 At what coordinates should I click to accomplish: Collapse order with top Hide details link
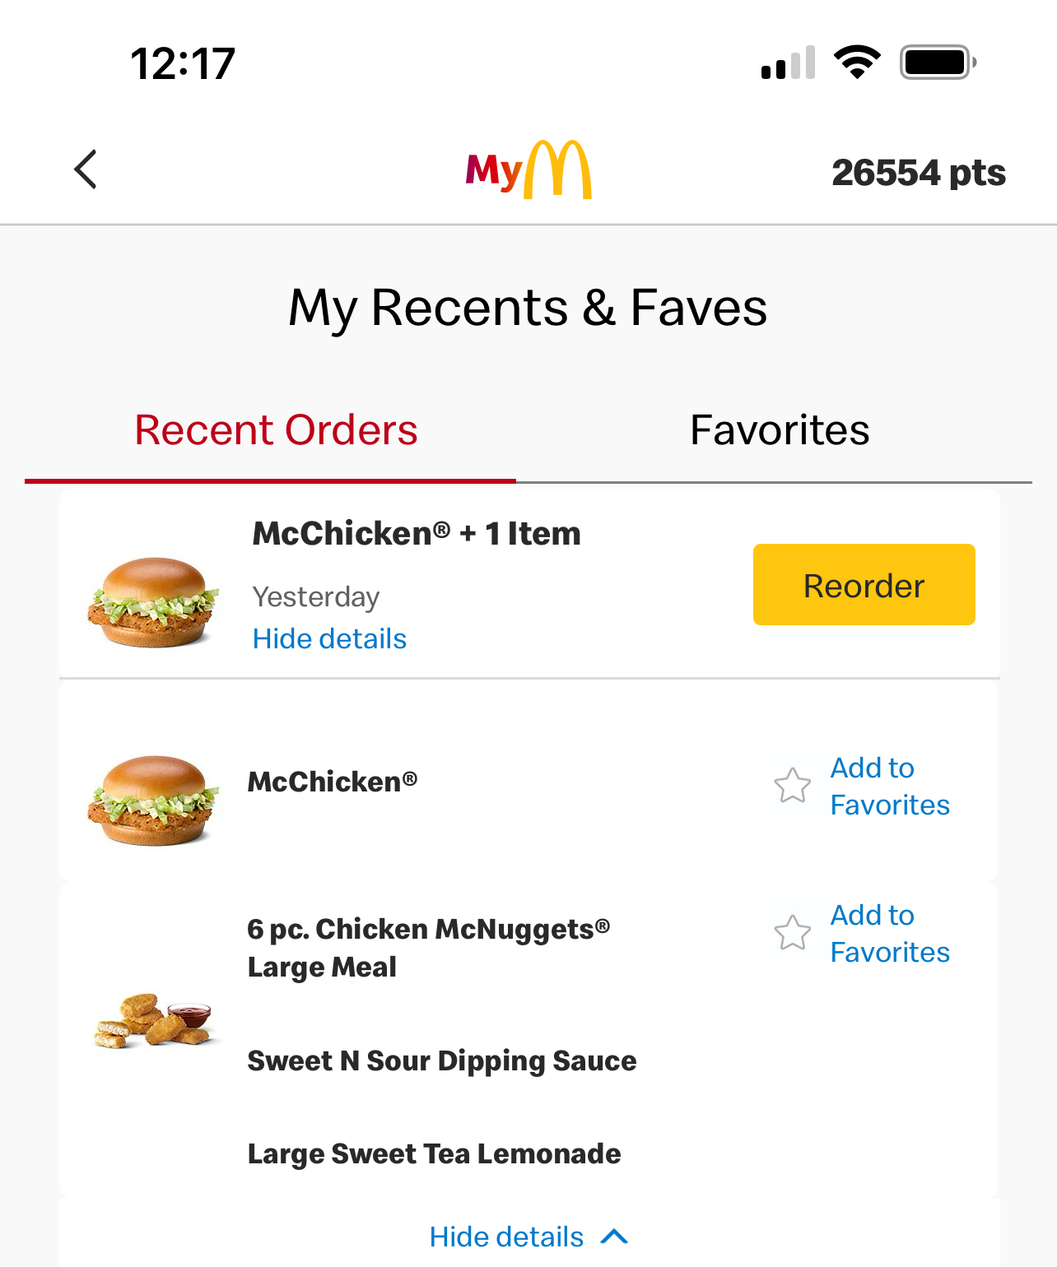click(329, 639)
